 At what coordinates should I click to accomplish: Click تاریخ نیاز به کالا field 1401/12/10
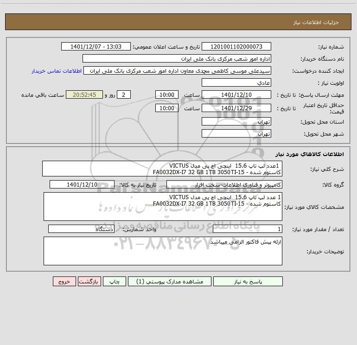click(82, 184)
